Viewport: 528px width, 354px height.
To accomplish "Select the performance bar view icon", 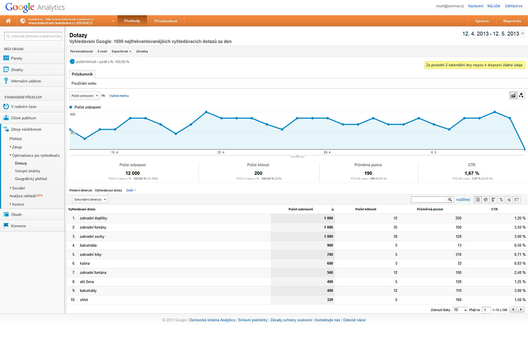I will pyautogui.click(x=493, y=200).
